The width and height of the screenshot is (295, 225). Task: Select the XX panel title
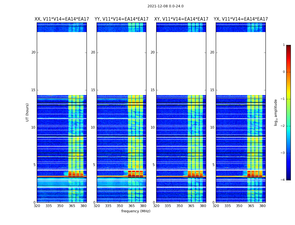[x=62, y=19]
